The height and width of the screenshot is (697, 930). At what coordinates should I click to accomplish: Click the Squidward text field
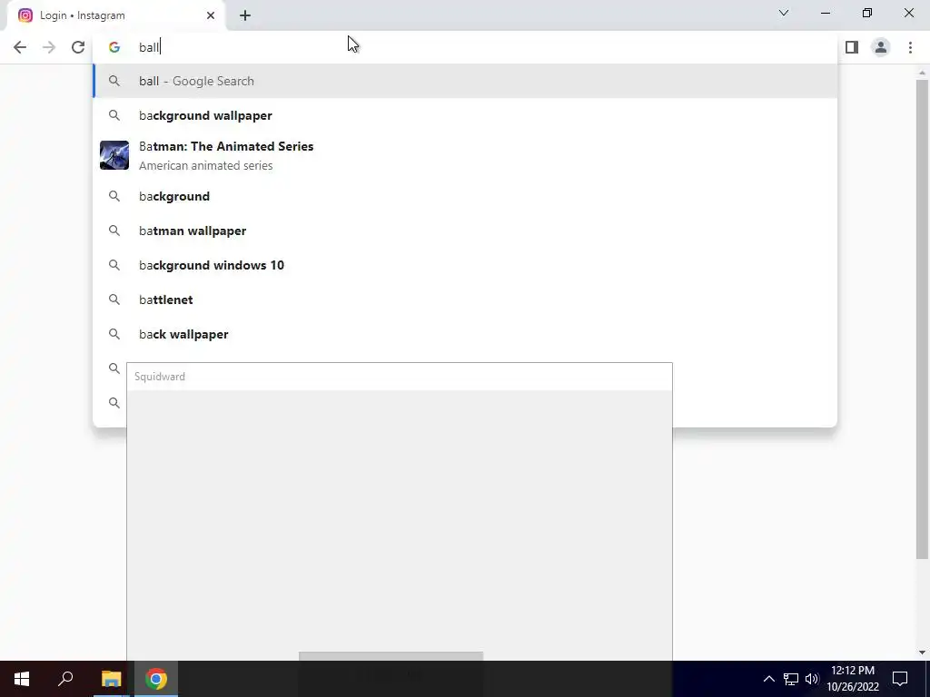tap(400, 377)
